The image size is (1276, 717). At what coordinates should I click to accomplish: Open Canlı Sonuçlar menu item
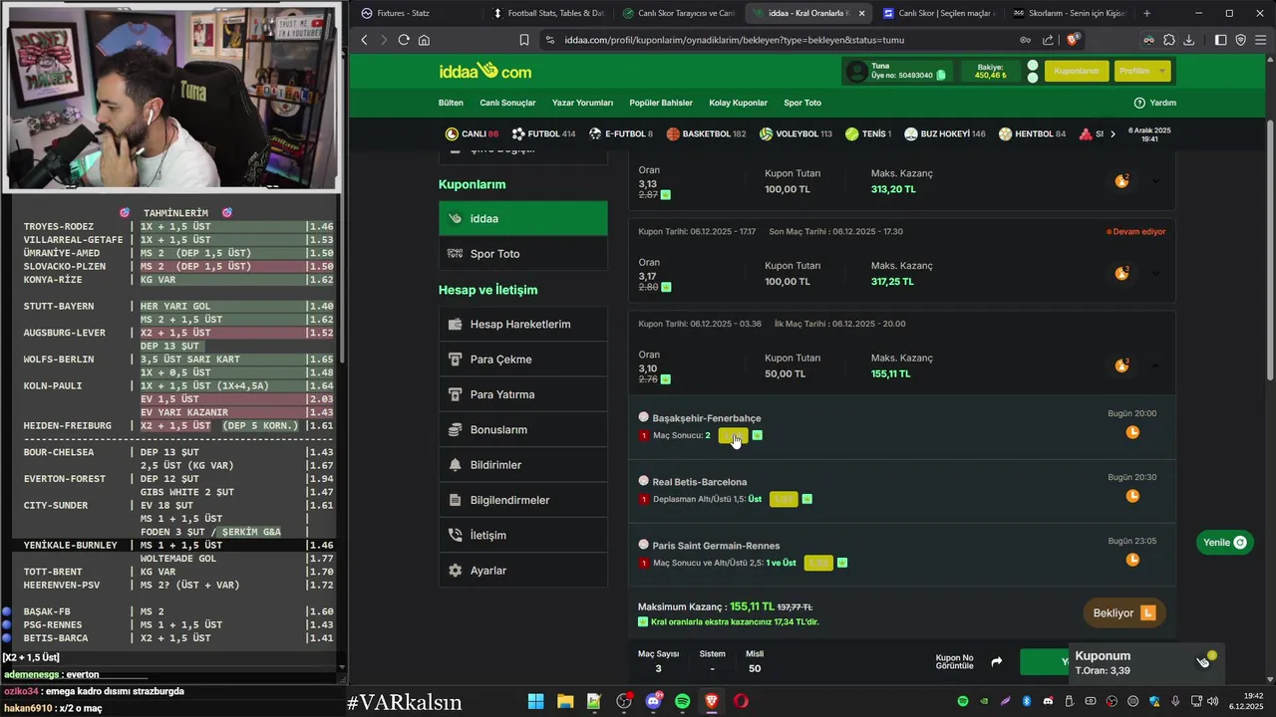507,103
